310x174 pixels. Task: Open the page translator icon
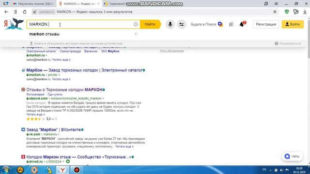(x=296, y=12)
